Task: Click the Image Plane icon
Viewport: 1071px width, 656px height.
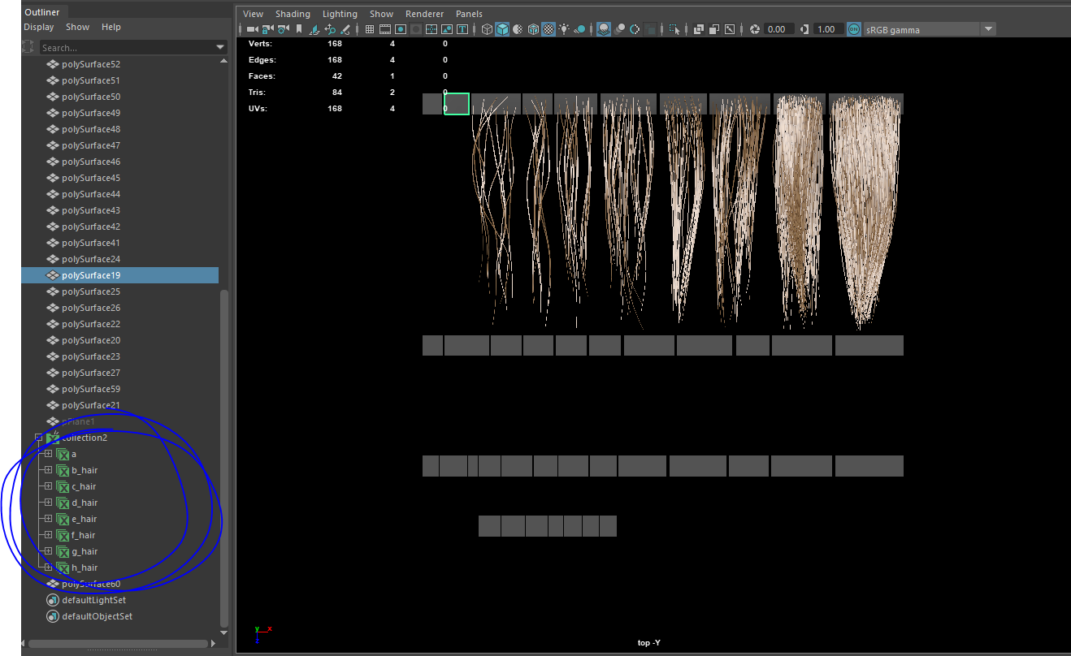Action: [314, 29]
